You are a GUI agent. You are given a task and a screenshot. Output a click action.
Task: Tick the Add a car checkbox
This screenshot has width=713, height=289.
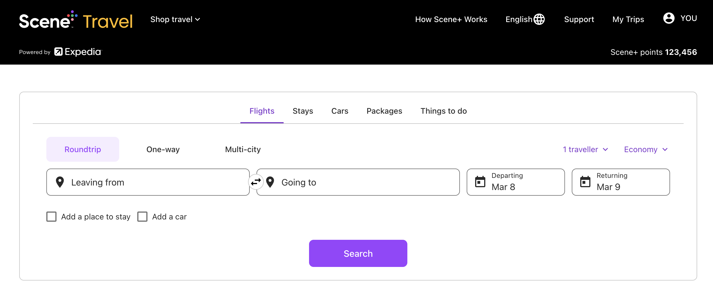pyautogui.click(x=142, y=217)
